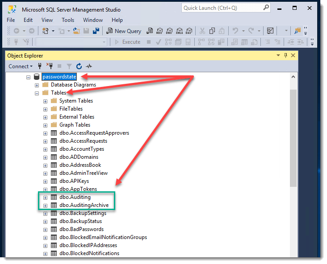Refresh the Object Explorer tree

pos(79,66)
